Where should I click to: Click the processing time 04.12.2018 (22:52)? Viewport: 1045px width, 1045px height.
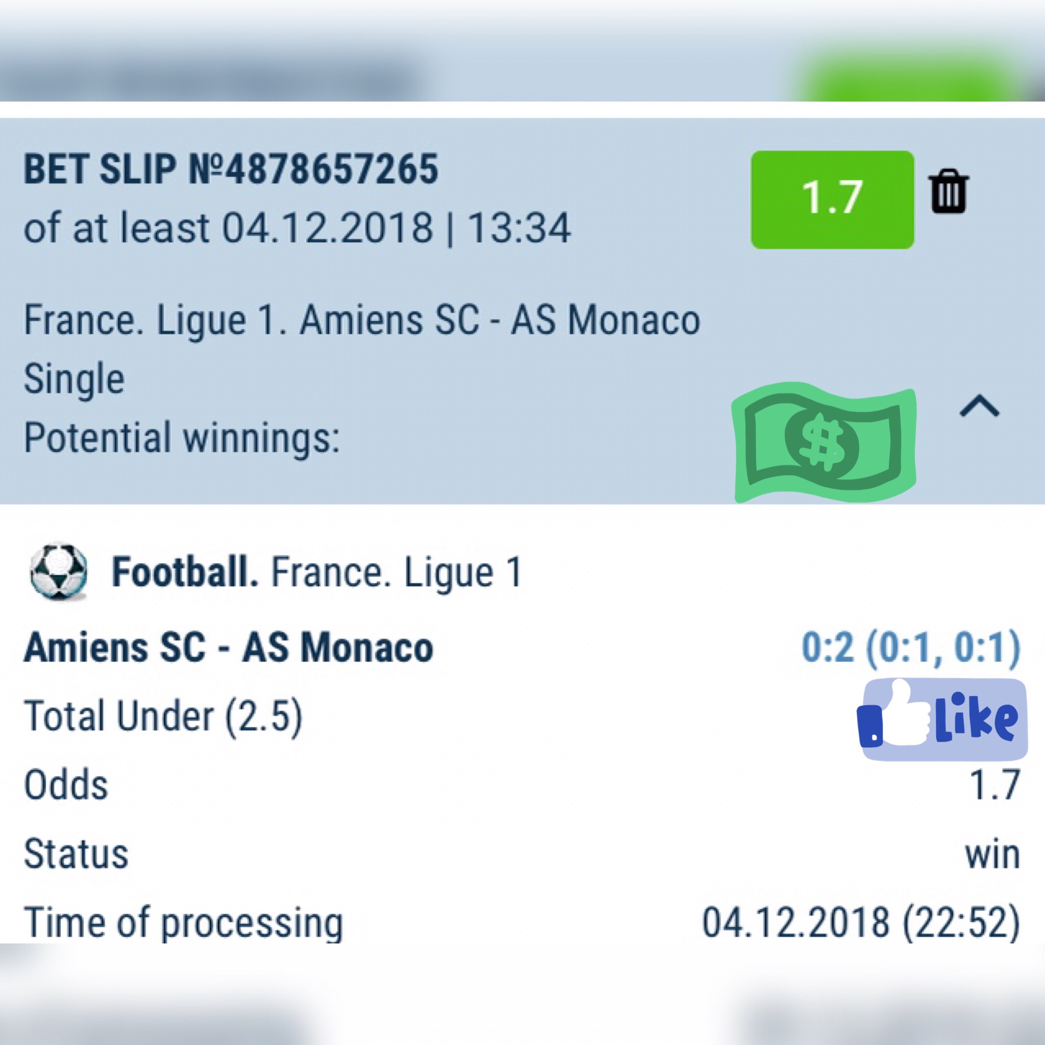[861, 922]
